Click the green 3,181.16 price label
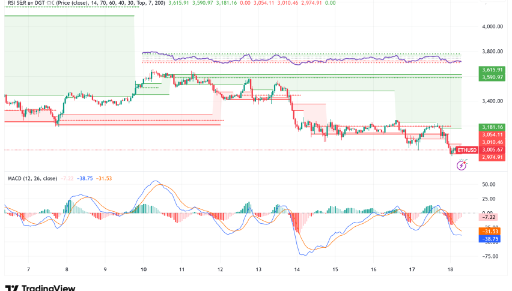 point(492,127)
